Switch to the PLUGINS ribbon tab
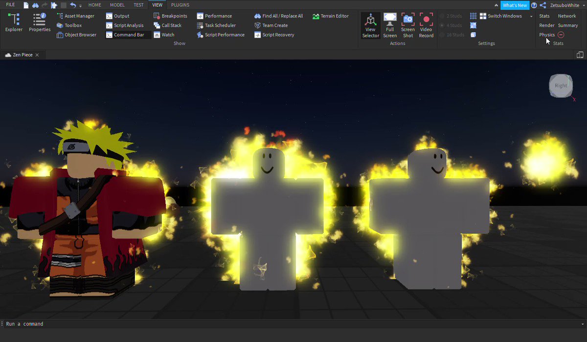 click(x=180, y=5)
